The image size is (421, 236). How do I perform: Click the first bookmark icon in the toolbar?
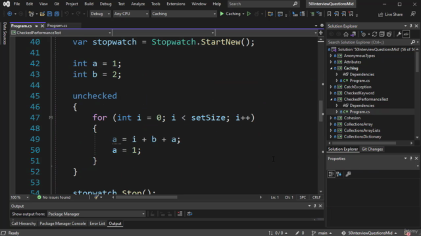pyautogui.click(x=329, y=14)
